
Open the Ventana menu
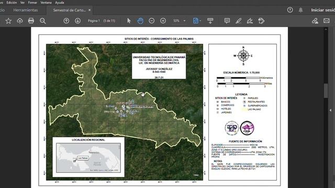tap(46, 3)
